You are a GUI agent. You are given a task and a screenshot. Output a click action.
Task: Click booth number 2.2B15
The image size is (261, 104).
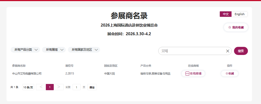point(70,74)
